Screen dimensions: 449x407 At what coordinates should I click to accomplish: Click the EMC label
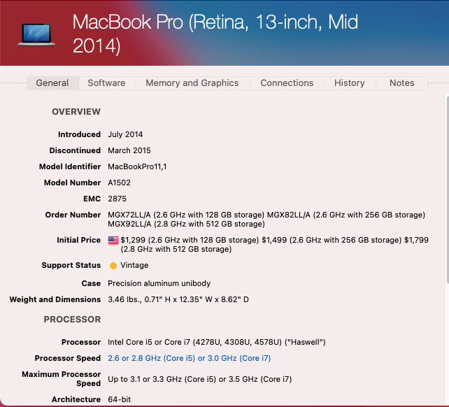tap(92, 199)
